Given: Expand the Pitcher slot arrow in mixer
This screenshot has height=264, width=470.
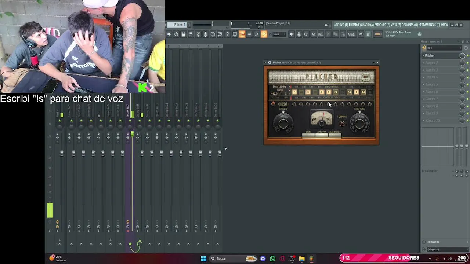Looking at the screenshot, I should (x=423, y=56).
